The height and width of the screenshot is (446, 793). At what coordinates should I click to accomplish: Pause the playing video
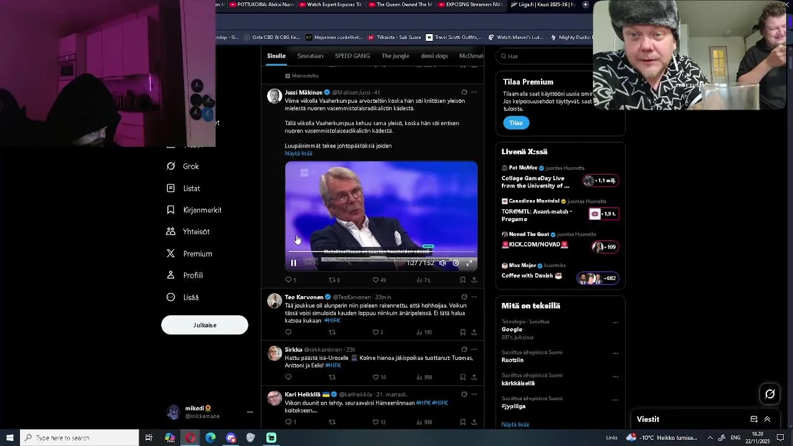click(x=294, y=263)
